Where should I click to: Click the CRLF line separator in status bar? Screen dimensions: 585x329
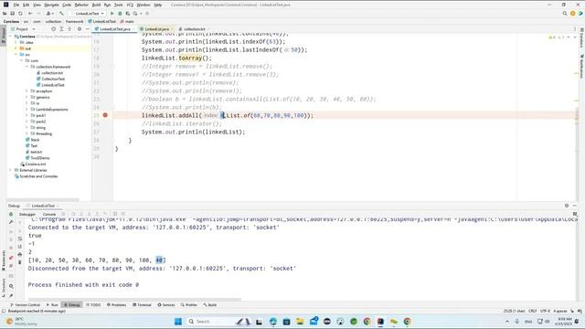click(532, 311)
